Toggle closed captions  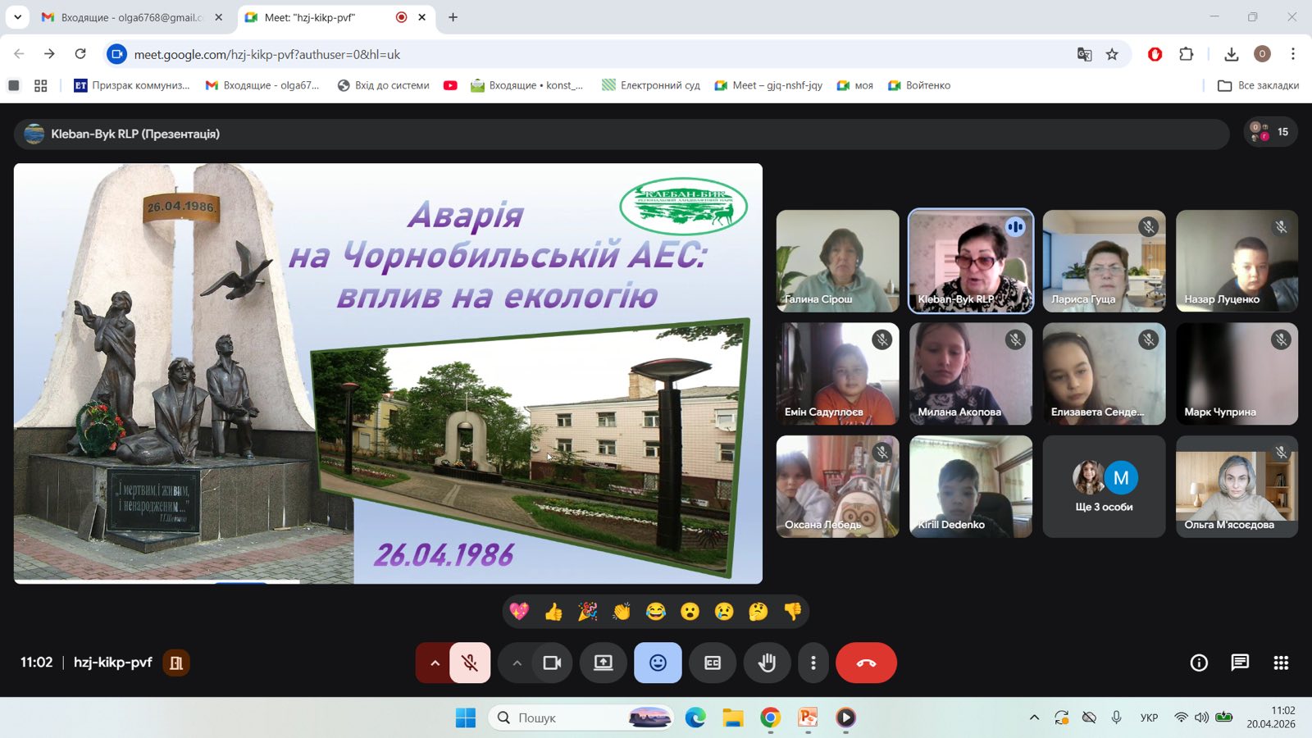[x=713, y=663]
